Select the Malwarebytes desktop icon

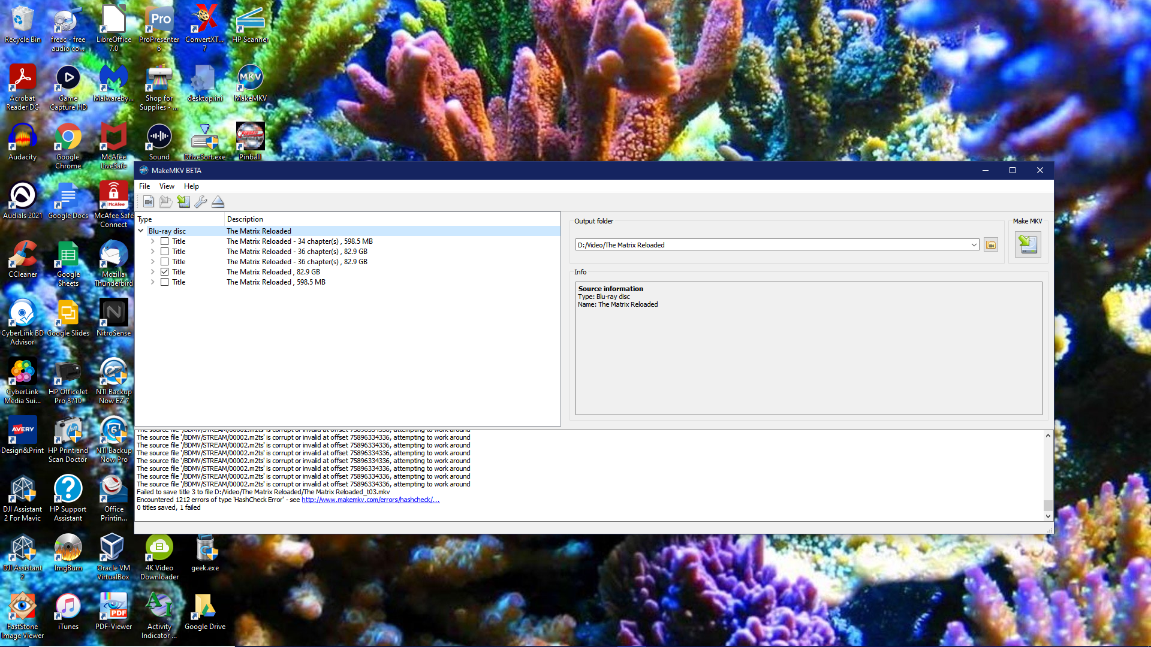[x=114, y=83]
